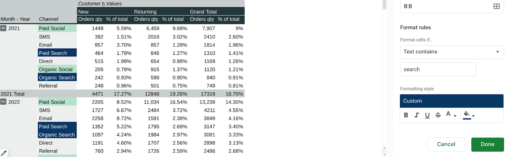Click the green pencil edit icon

(4, 153)
